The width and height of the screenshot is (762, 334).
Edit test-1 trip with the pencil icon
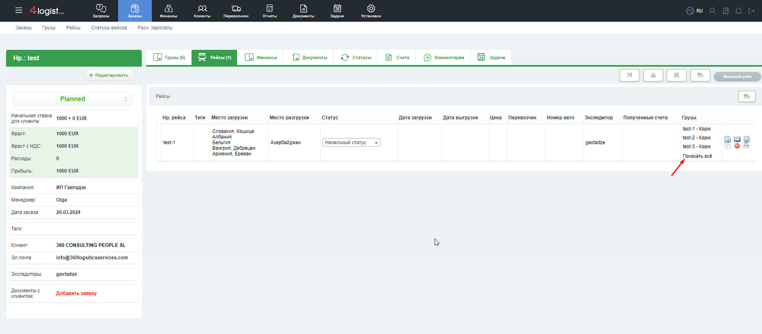pos(747,139)
